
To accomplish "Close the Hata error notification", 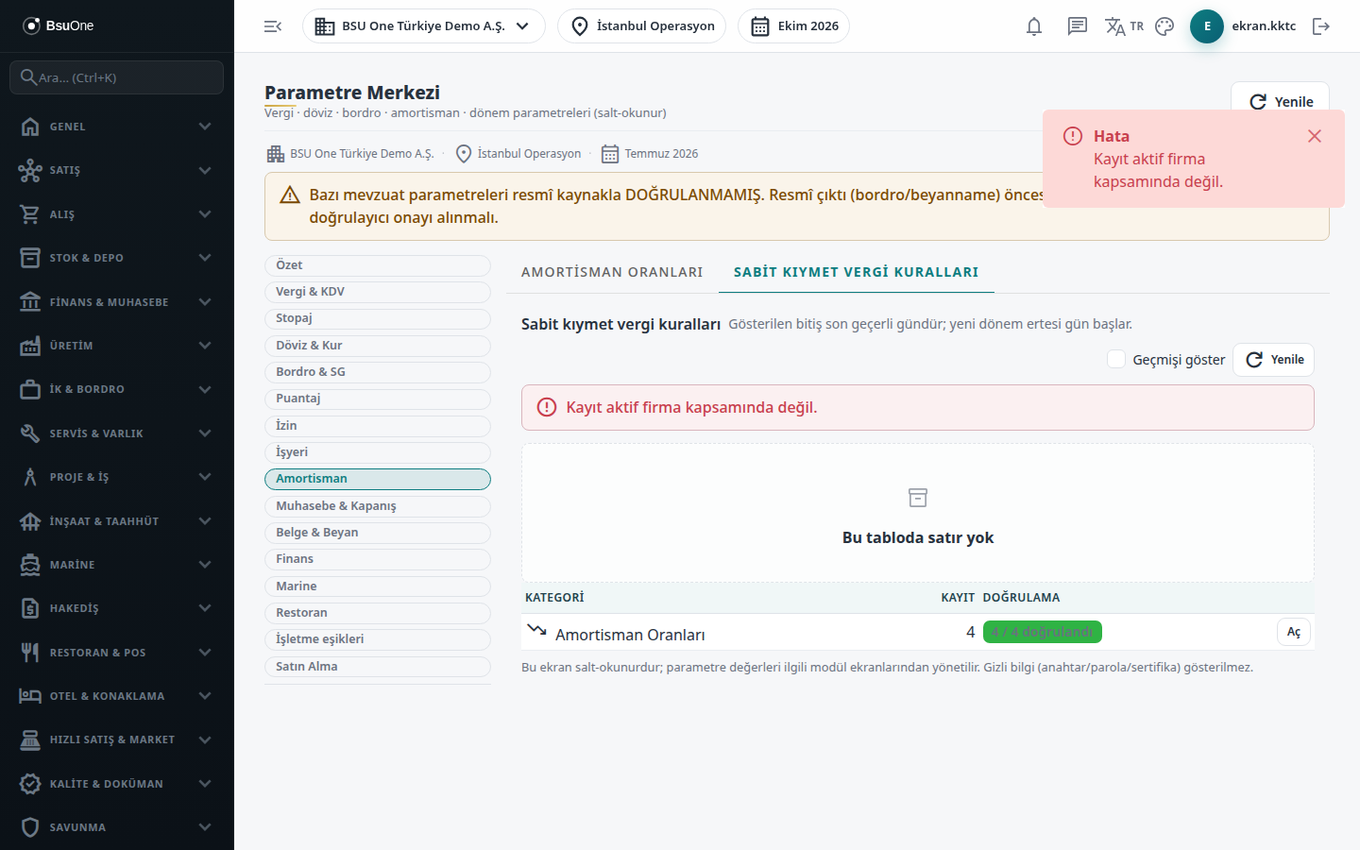I will (x=1315, y=136).
